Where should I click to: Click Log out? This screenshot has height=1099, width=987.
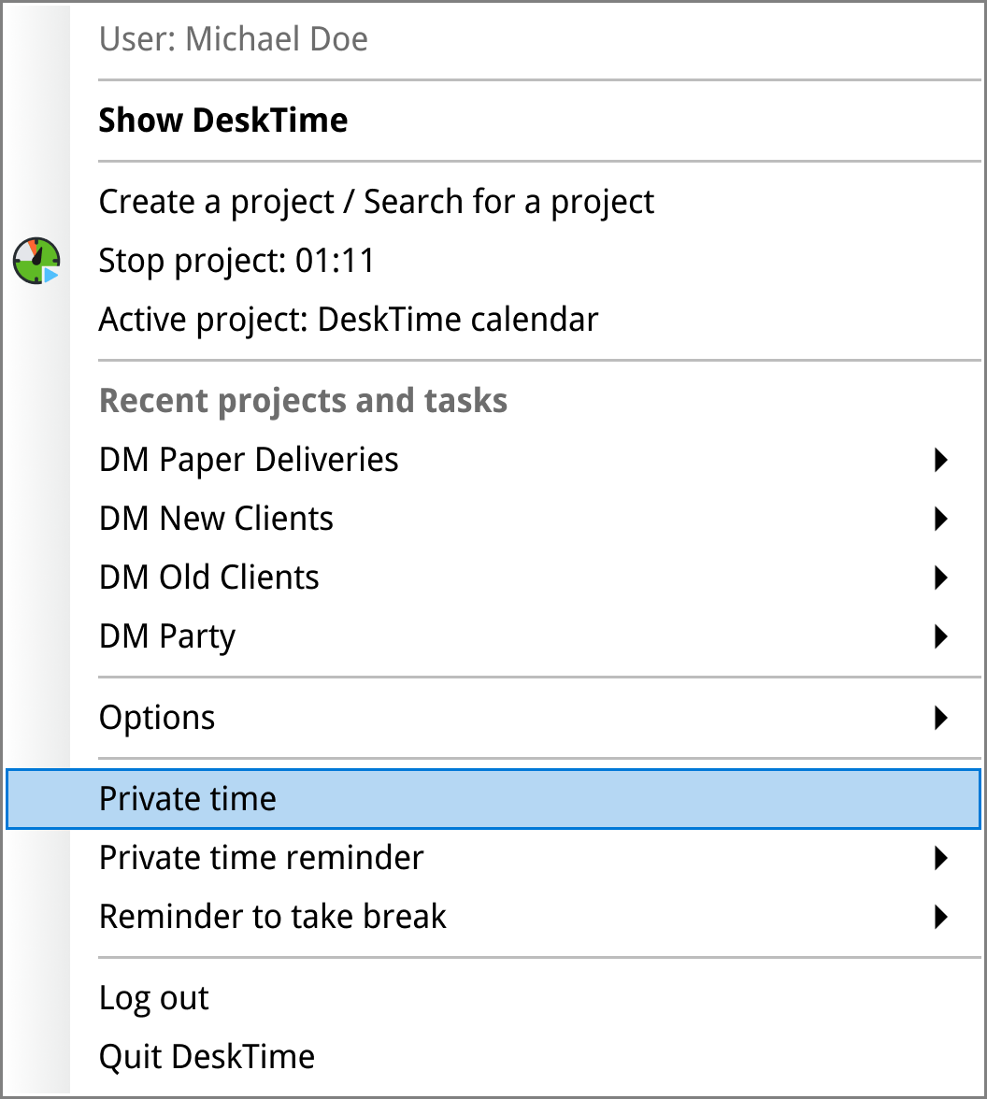pos(153,998)
